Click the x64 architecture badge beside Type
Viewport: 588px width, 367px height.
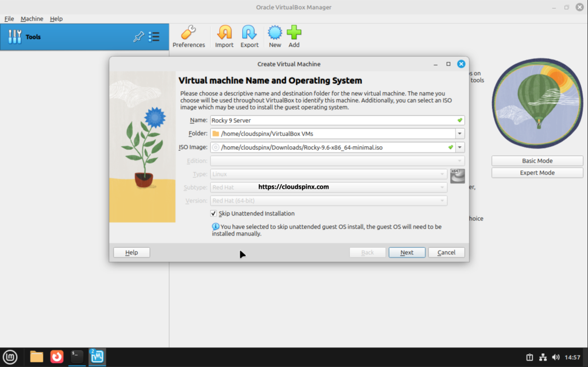[x=457, y=175]
